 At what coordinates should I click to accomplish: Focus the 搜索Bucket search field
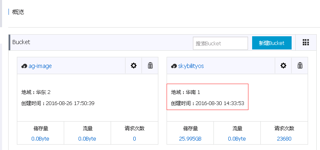click(220, 43)
